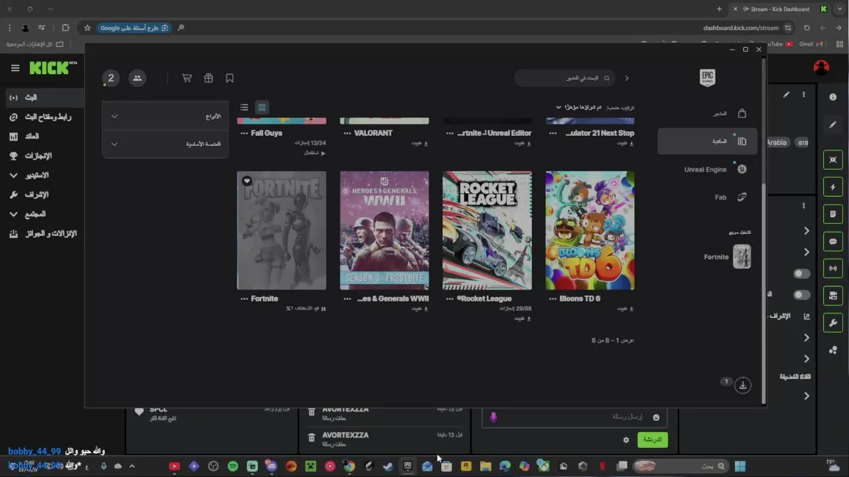Open options menu for Rocket League

click(450, 299)
